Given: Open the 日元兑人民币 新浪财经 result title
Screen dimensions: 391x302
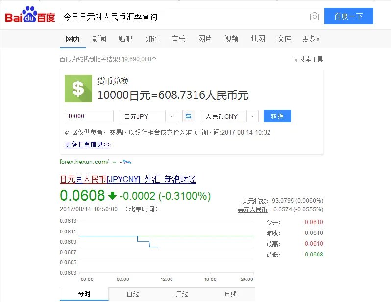Looking at the screenshot, I should tap(127, 179).
